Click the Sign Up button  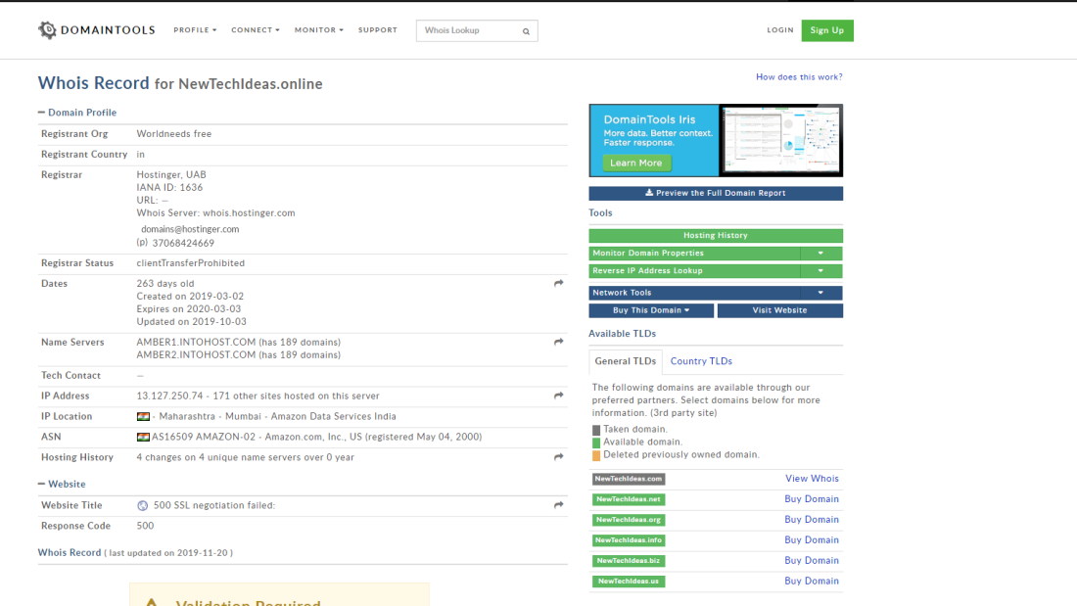[827, 30]
